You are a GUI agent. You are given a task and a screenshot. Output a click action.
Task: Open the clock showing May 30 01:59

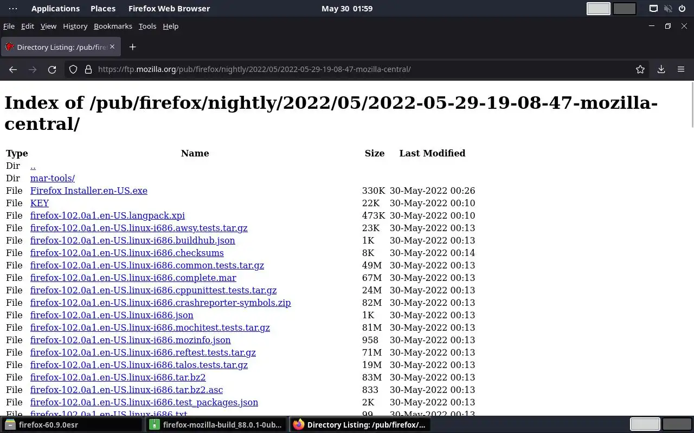347,9
